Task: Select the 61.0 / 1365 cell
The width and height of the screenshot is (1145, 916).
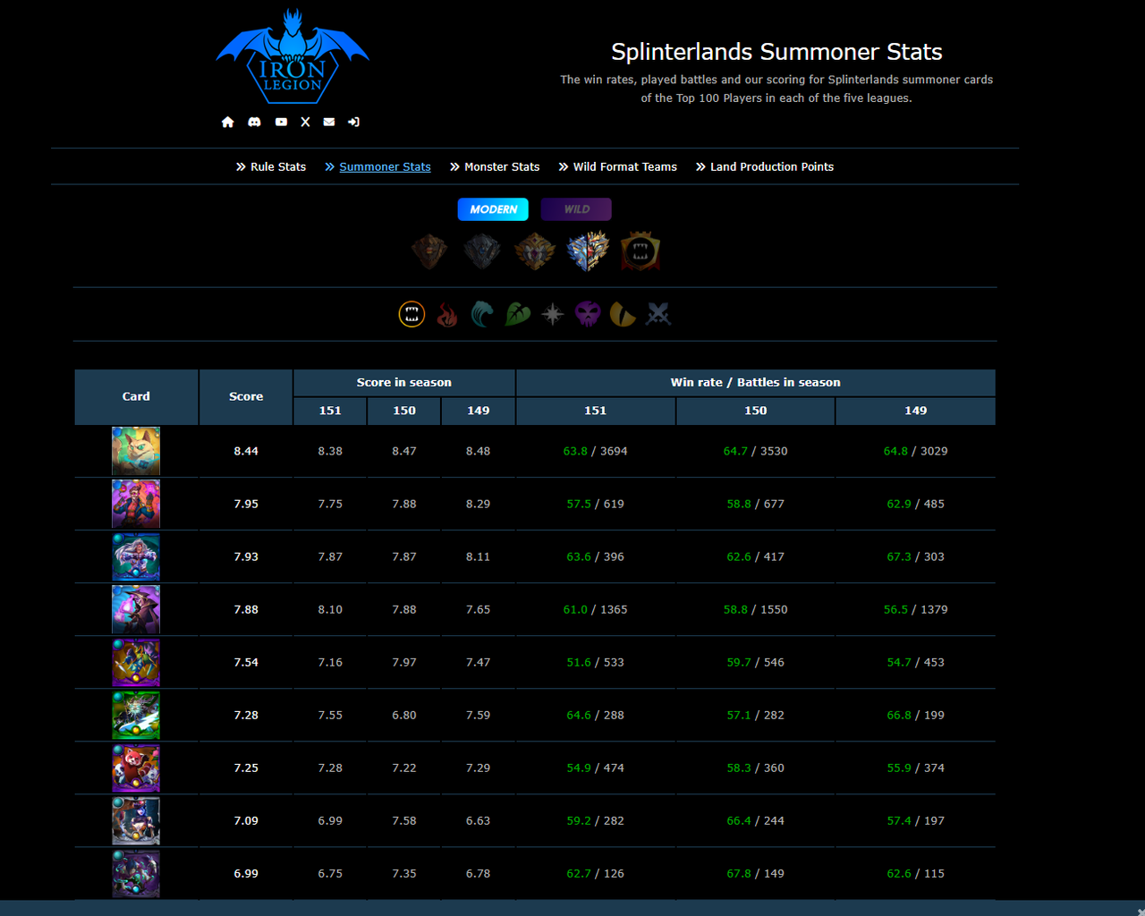Action: [596, 609]
